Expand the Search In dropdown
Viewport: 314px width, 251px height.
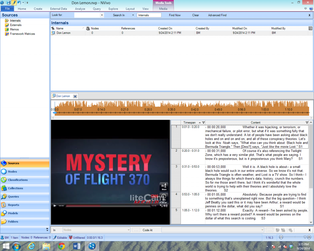[x=133, y=15]
